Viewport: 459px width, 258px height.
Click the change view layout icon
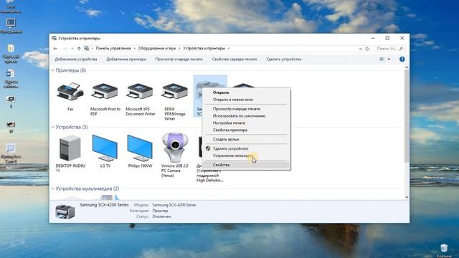(x=382, y=59)
